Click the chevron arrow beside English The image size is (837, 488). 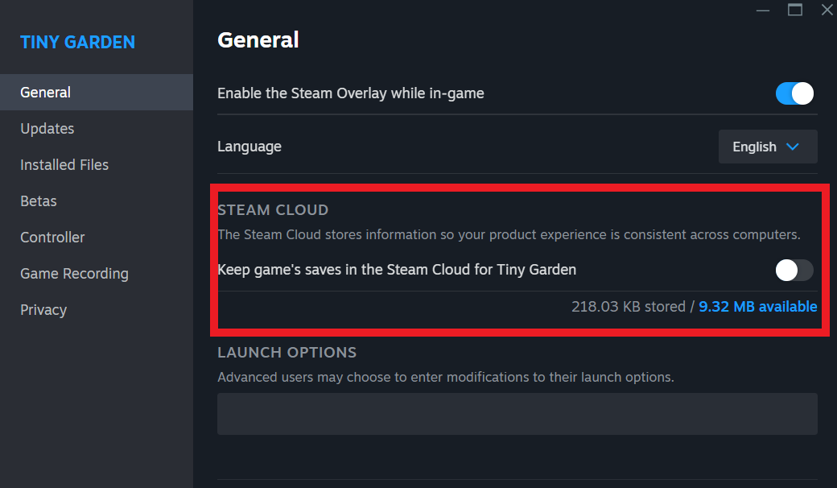point(792,147)
